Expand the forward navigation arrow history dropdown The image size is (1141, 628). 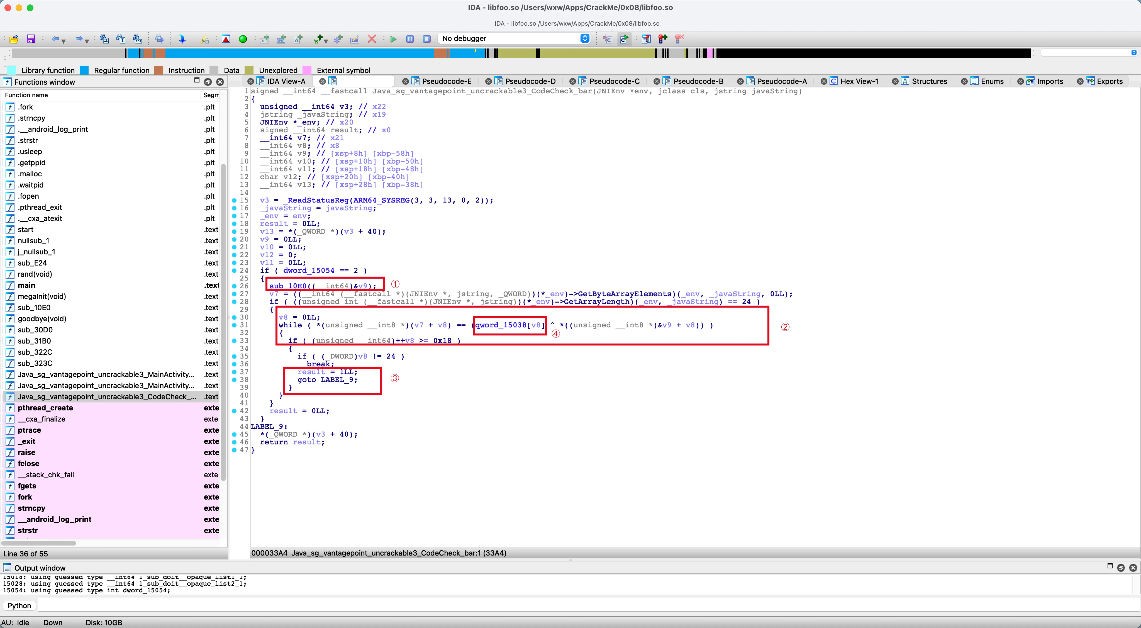pyautogui.click(x=87, y=41)
